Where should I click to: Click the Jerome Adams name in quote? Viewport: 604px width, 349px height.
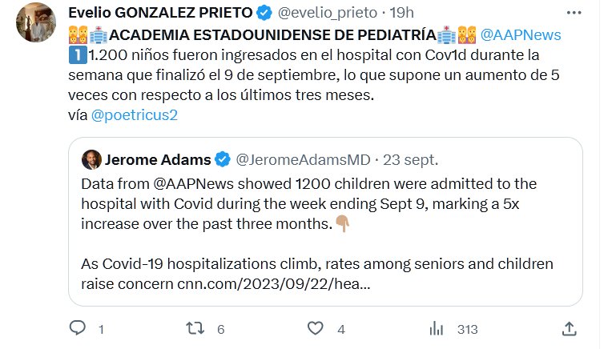pos(156,158)
